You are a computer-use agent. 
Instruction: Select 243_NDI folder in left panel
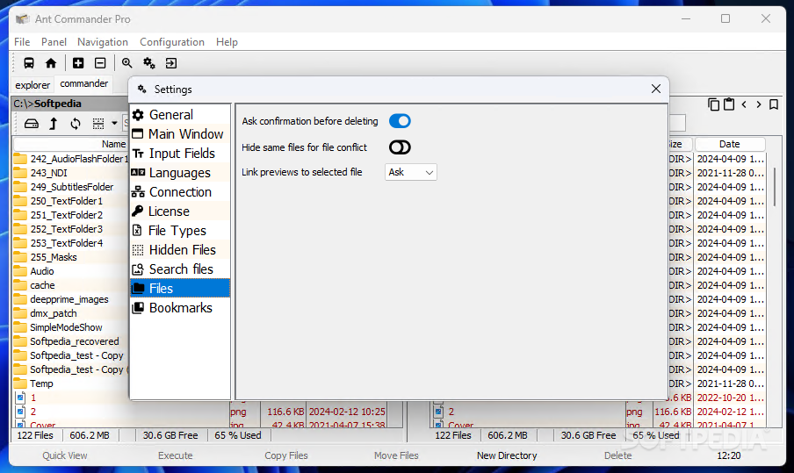pos(48,173)
